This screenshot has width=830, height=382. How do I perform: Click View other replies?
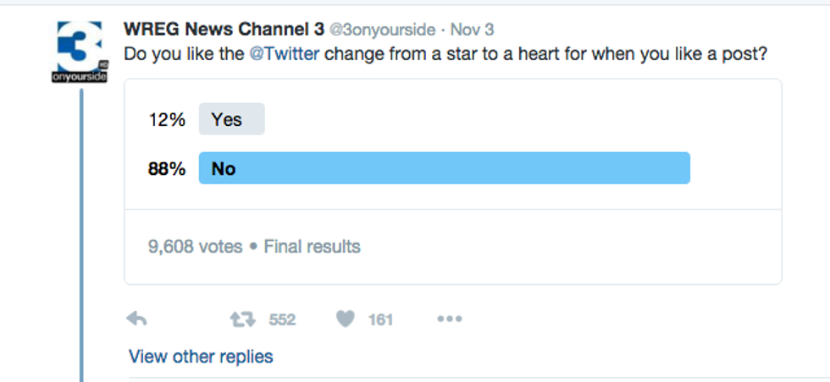(201, 357)
